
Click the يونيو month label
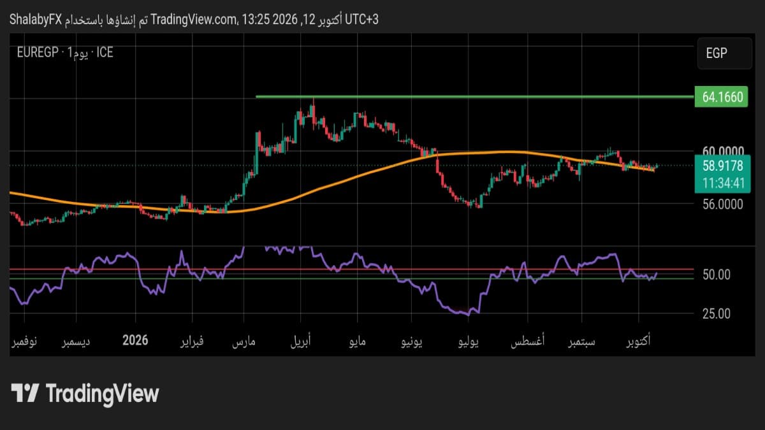point(411,341)
